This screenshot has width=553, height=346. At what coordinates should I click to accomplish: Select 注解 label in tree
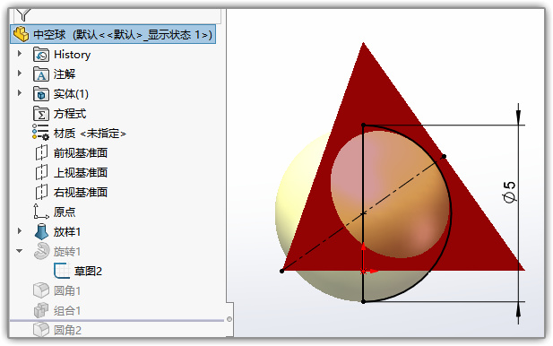65,74
